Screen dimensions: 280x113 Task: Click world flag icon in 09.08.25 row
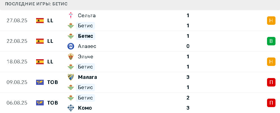[40, 82]
